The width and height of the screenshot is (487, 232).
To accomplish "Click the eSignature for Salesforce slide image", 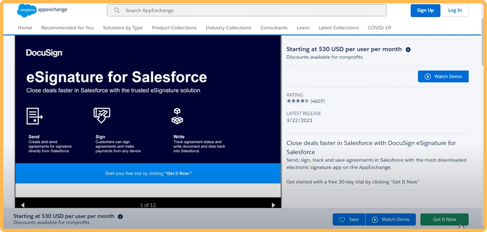I will coord(148,116).
